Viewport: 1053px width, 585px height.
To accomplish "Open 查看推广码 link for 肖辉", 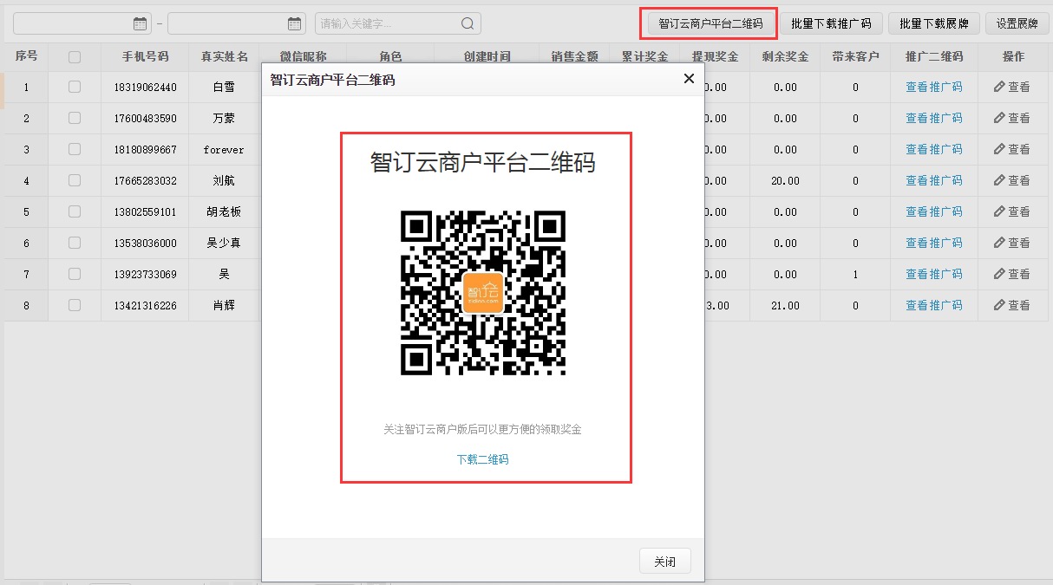I will pyautogui.click(x=934, y=305).
